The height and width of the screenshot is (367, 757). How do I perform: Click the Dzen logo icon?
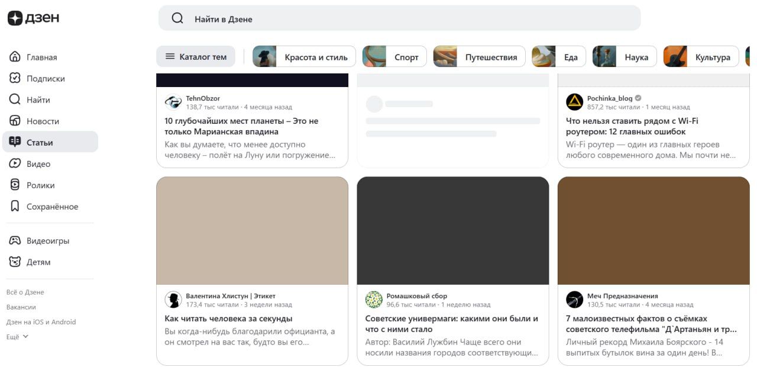tap(15, 18)
